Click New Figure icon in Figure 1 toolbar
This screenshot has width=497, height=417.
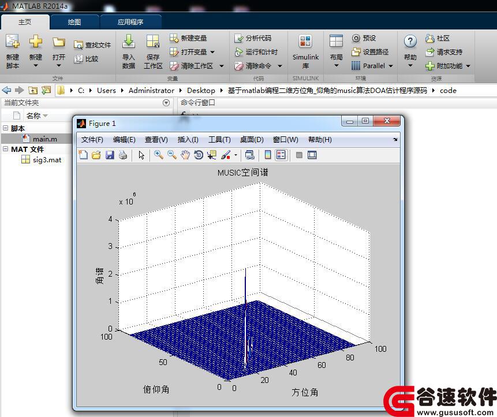pyautogui.click(x=83, y=155)
